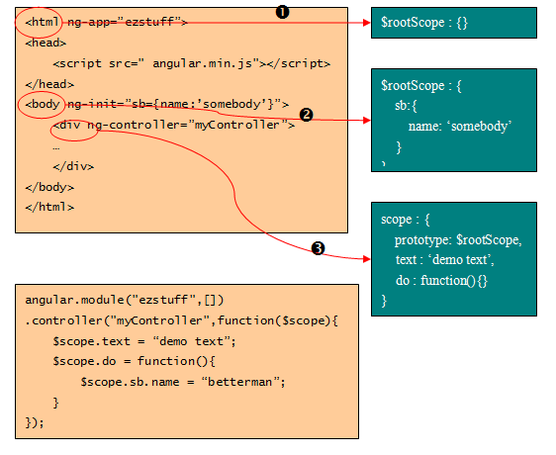Click the "scope : {" heading
The width and height of the screenshot is (556, 455).
coord(406,220)
